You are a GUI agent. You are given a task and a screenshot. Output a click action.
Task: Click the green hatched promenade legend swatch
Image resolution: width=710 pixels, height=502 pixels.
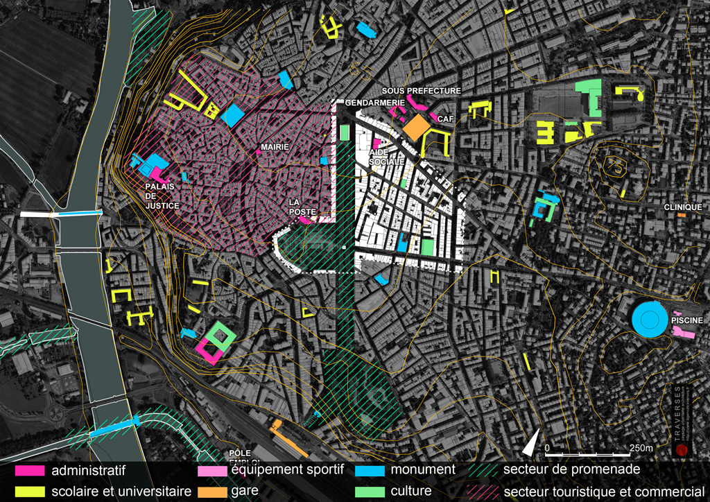[x=483, y=470]
